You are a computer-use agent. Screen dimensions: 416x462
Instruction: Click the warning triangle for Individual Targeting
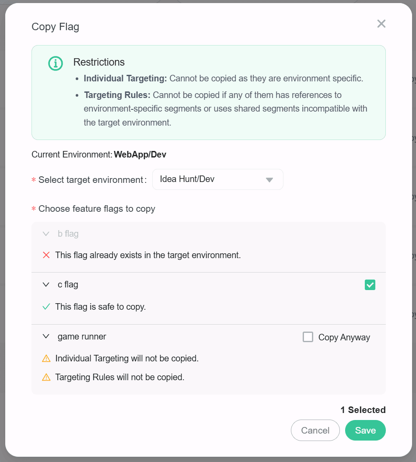[x=46, y=358]
